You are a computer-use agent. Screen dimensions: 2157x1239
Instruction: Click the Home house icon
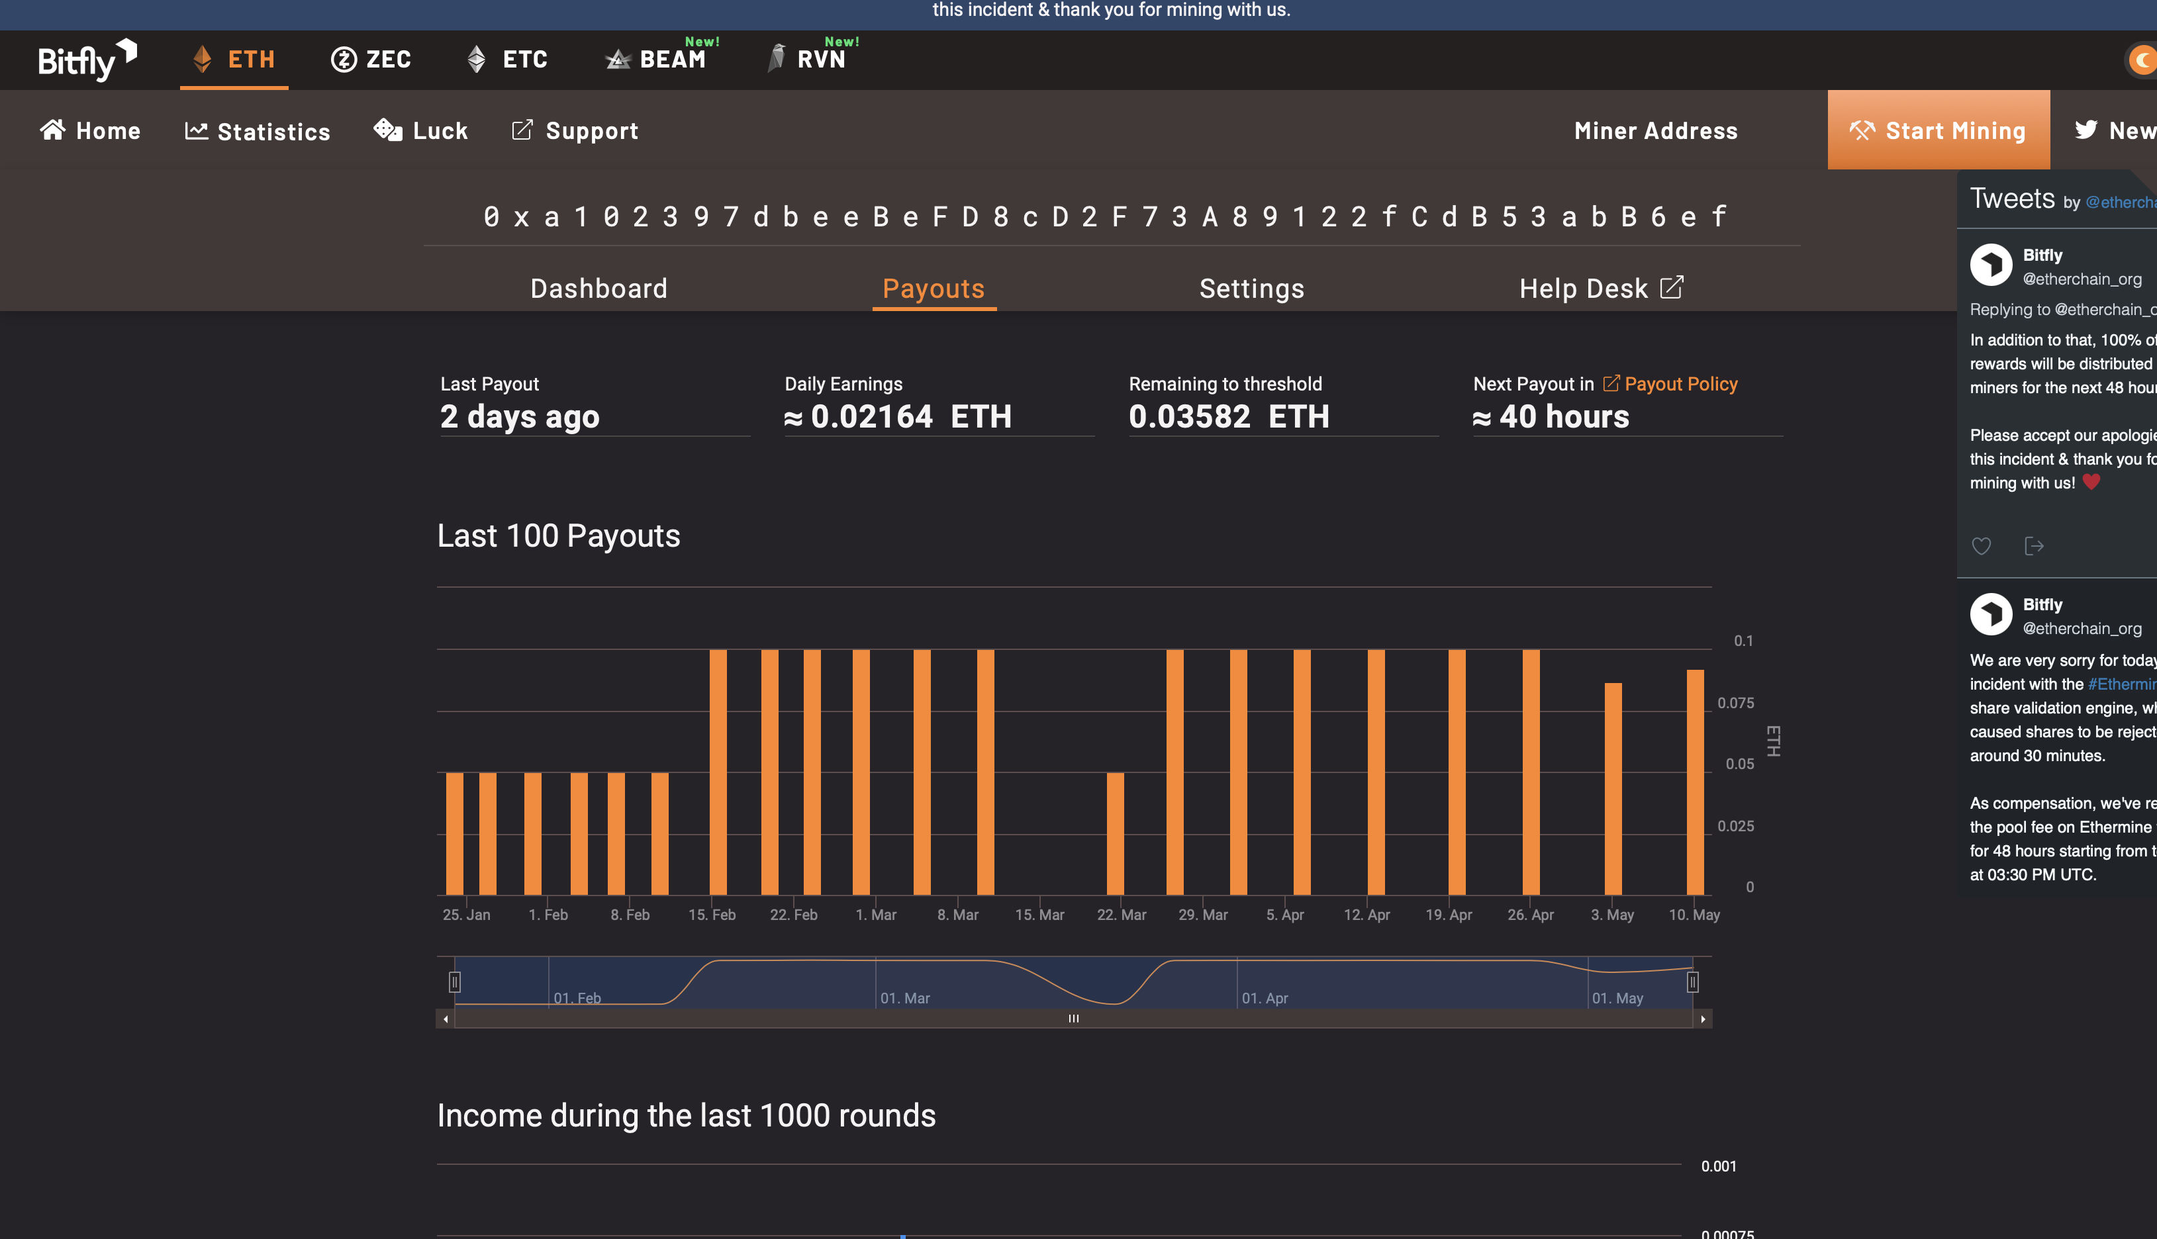53,129
